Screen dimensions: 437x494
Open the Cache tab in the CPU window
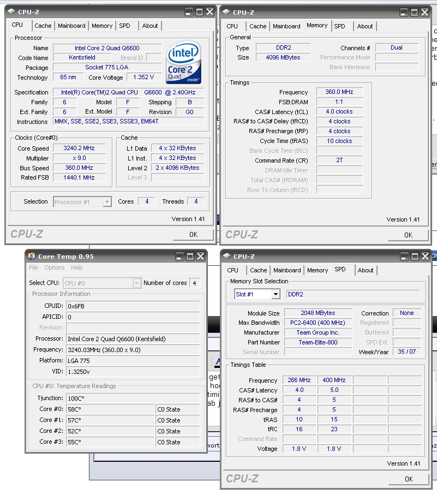click(x=43, y=26)
